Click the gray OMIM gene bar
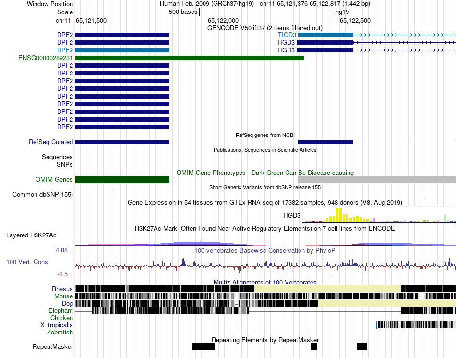456x358 pixels. coord(377,179)
